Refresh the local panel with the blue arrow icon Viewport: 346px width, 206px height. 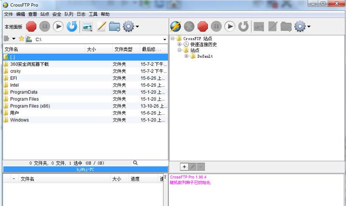pyautogui.click(x=72, y=26)
